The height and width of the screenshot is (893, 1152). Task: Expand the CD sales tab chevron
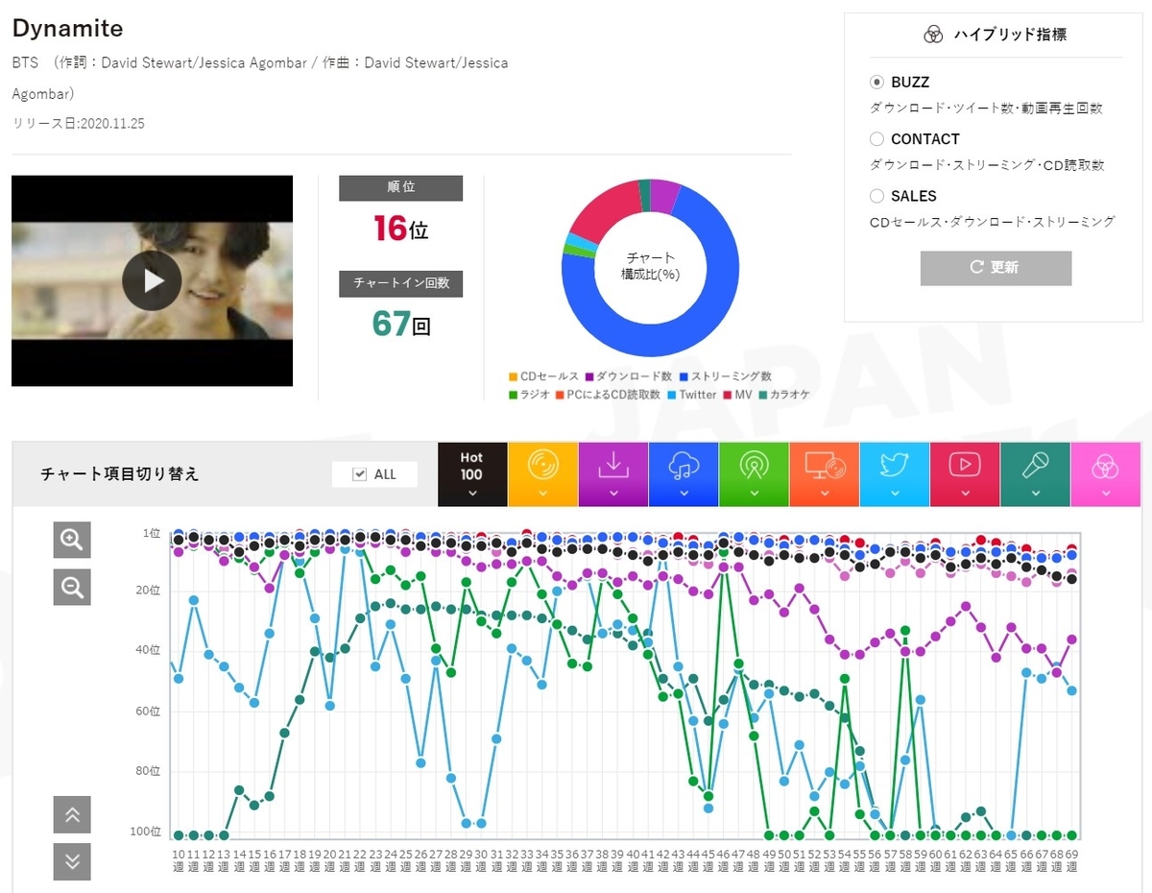(542, 494)
